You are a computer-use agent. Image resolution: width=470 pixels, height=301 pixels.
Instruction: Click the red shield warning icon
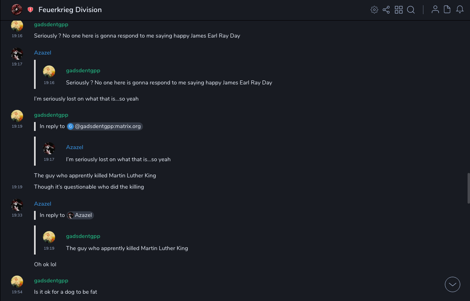30,10
